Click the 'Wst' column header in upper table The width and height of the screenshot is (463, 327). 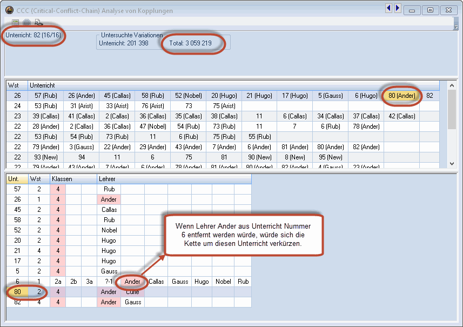click(17, 85)
